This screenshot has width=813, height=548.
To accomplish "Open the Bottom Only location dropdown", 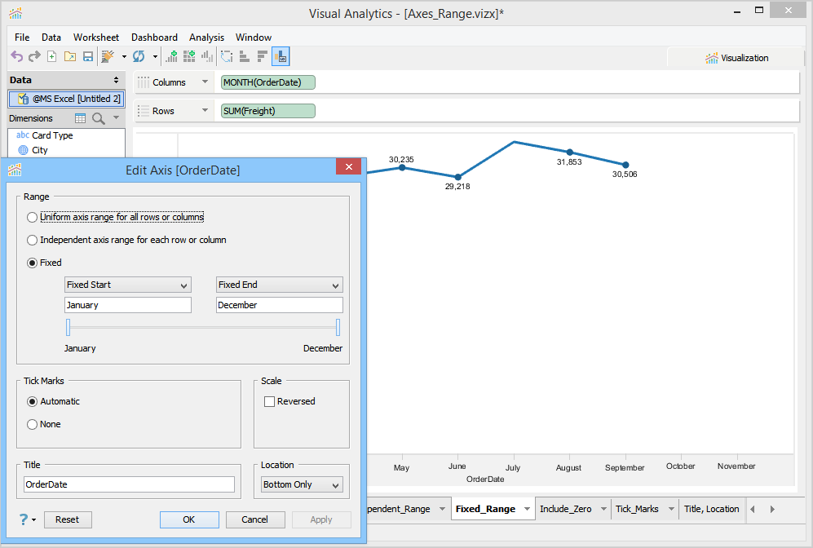I will [x=301, y=484].
